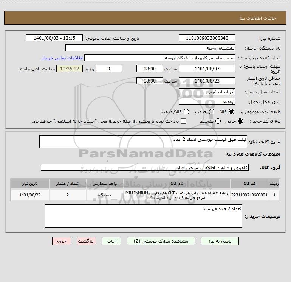
Task: Click the پاسخ به نیاز button
Action: point(220,241)
